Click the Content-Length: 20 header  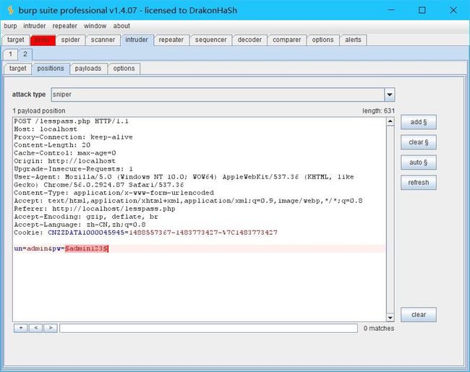click(52, 145)
